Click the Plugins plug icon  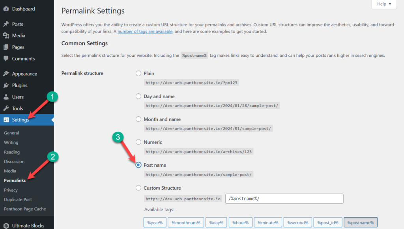point(6,85)
